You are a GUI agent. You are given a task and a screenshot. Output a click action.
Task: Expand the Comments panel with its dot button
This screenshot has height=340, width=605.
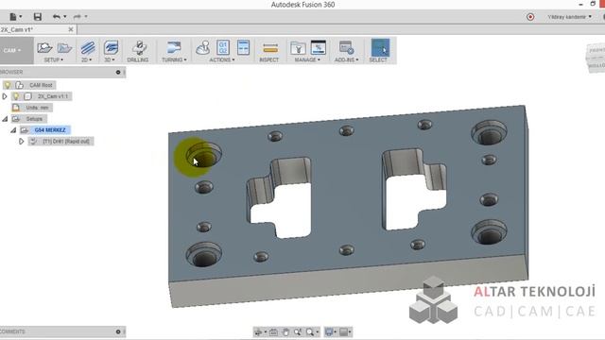[x=118, y=331]
